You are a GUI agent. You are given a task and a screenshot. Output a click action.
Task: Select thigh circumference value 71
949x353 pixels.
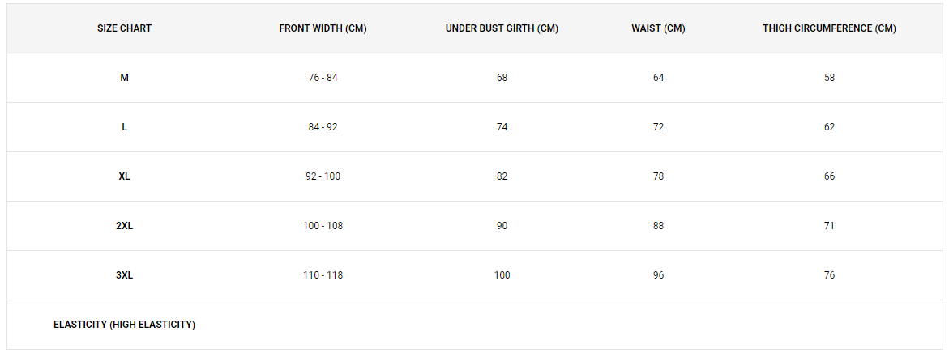pyautogui.click(x=829, y=226)
